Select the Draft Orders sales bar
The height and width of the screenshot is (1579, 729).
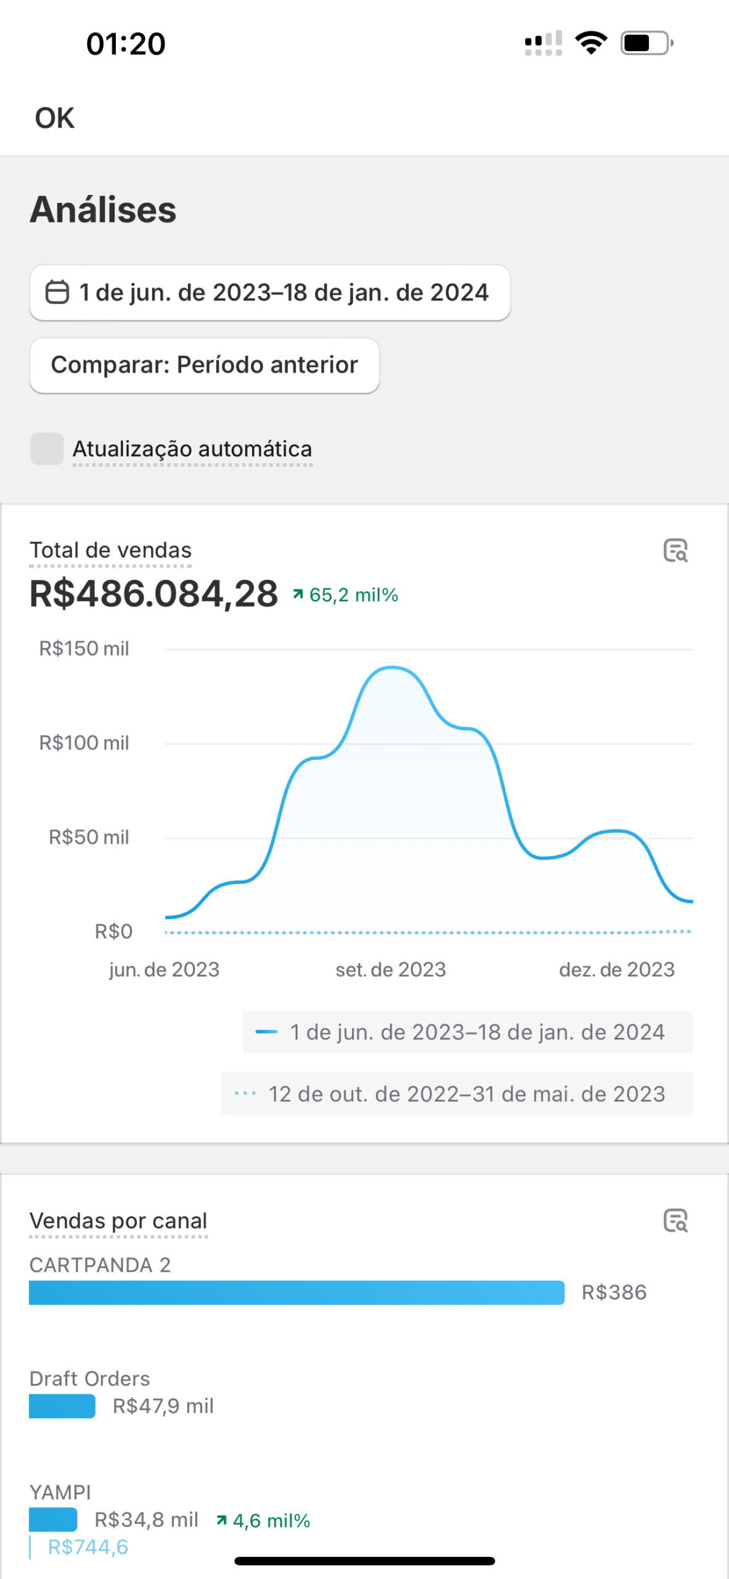(62, 1406)
